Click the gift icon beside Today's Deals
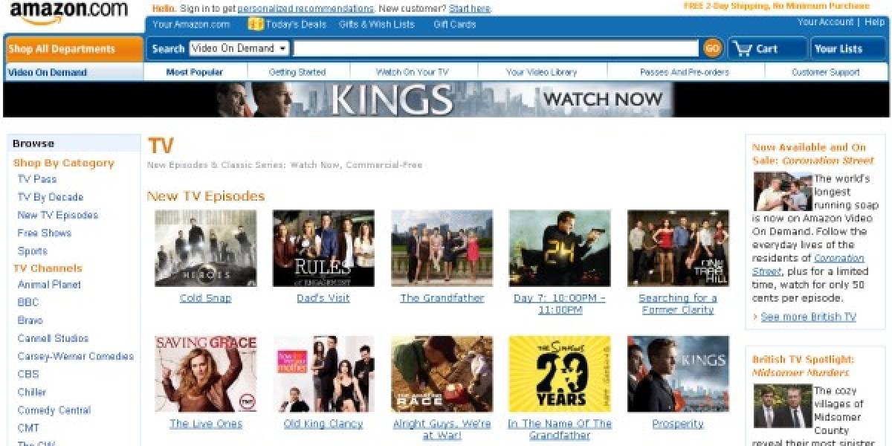The image size is (892, 446). click(255, 24)
